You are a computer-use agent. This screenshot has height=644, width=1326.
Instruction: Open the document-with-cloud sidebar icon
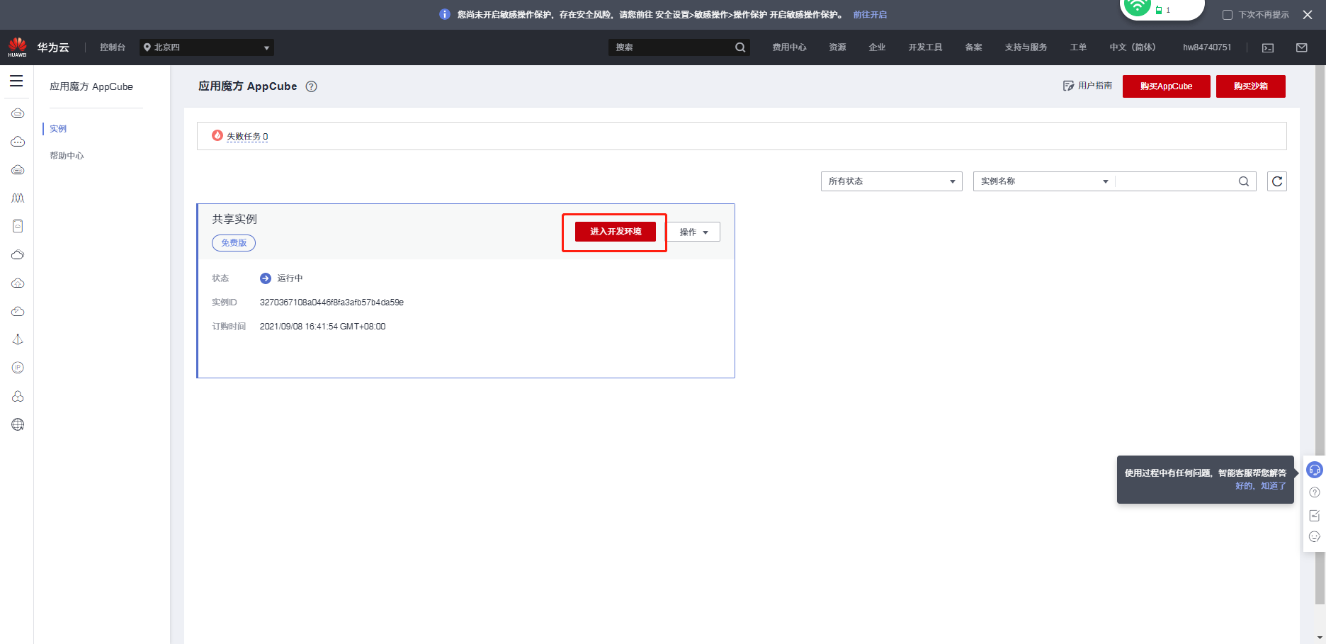click(x=18, y=226)
